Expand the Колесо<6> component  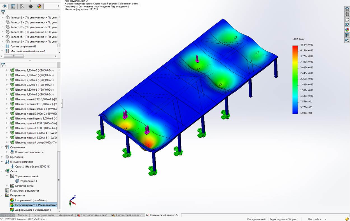pos(2,41)
